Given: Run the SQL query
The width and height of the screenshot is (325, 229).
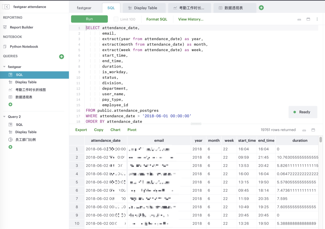Looking at the screenshot, I should tap(89, 19).
